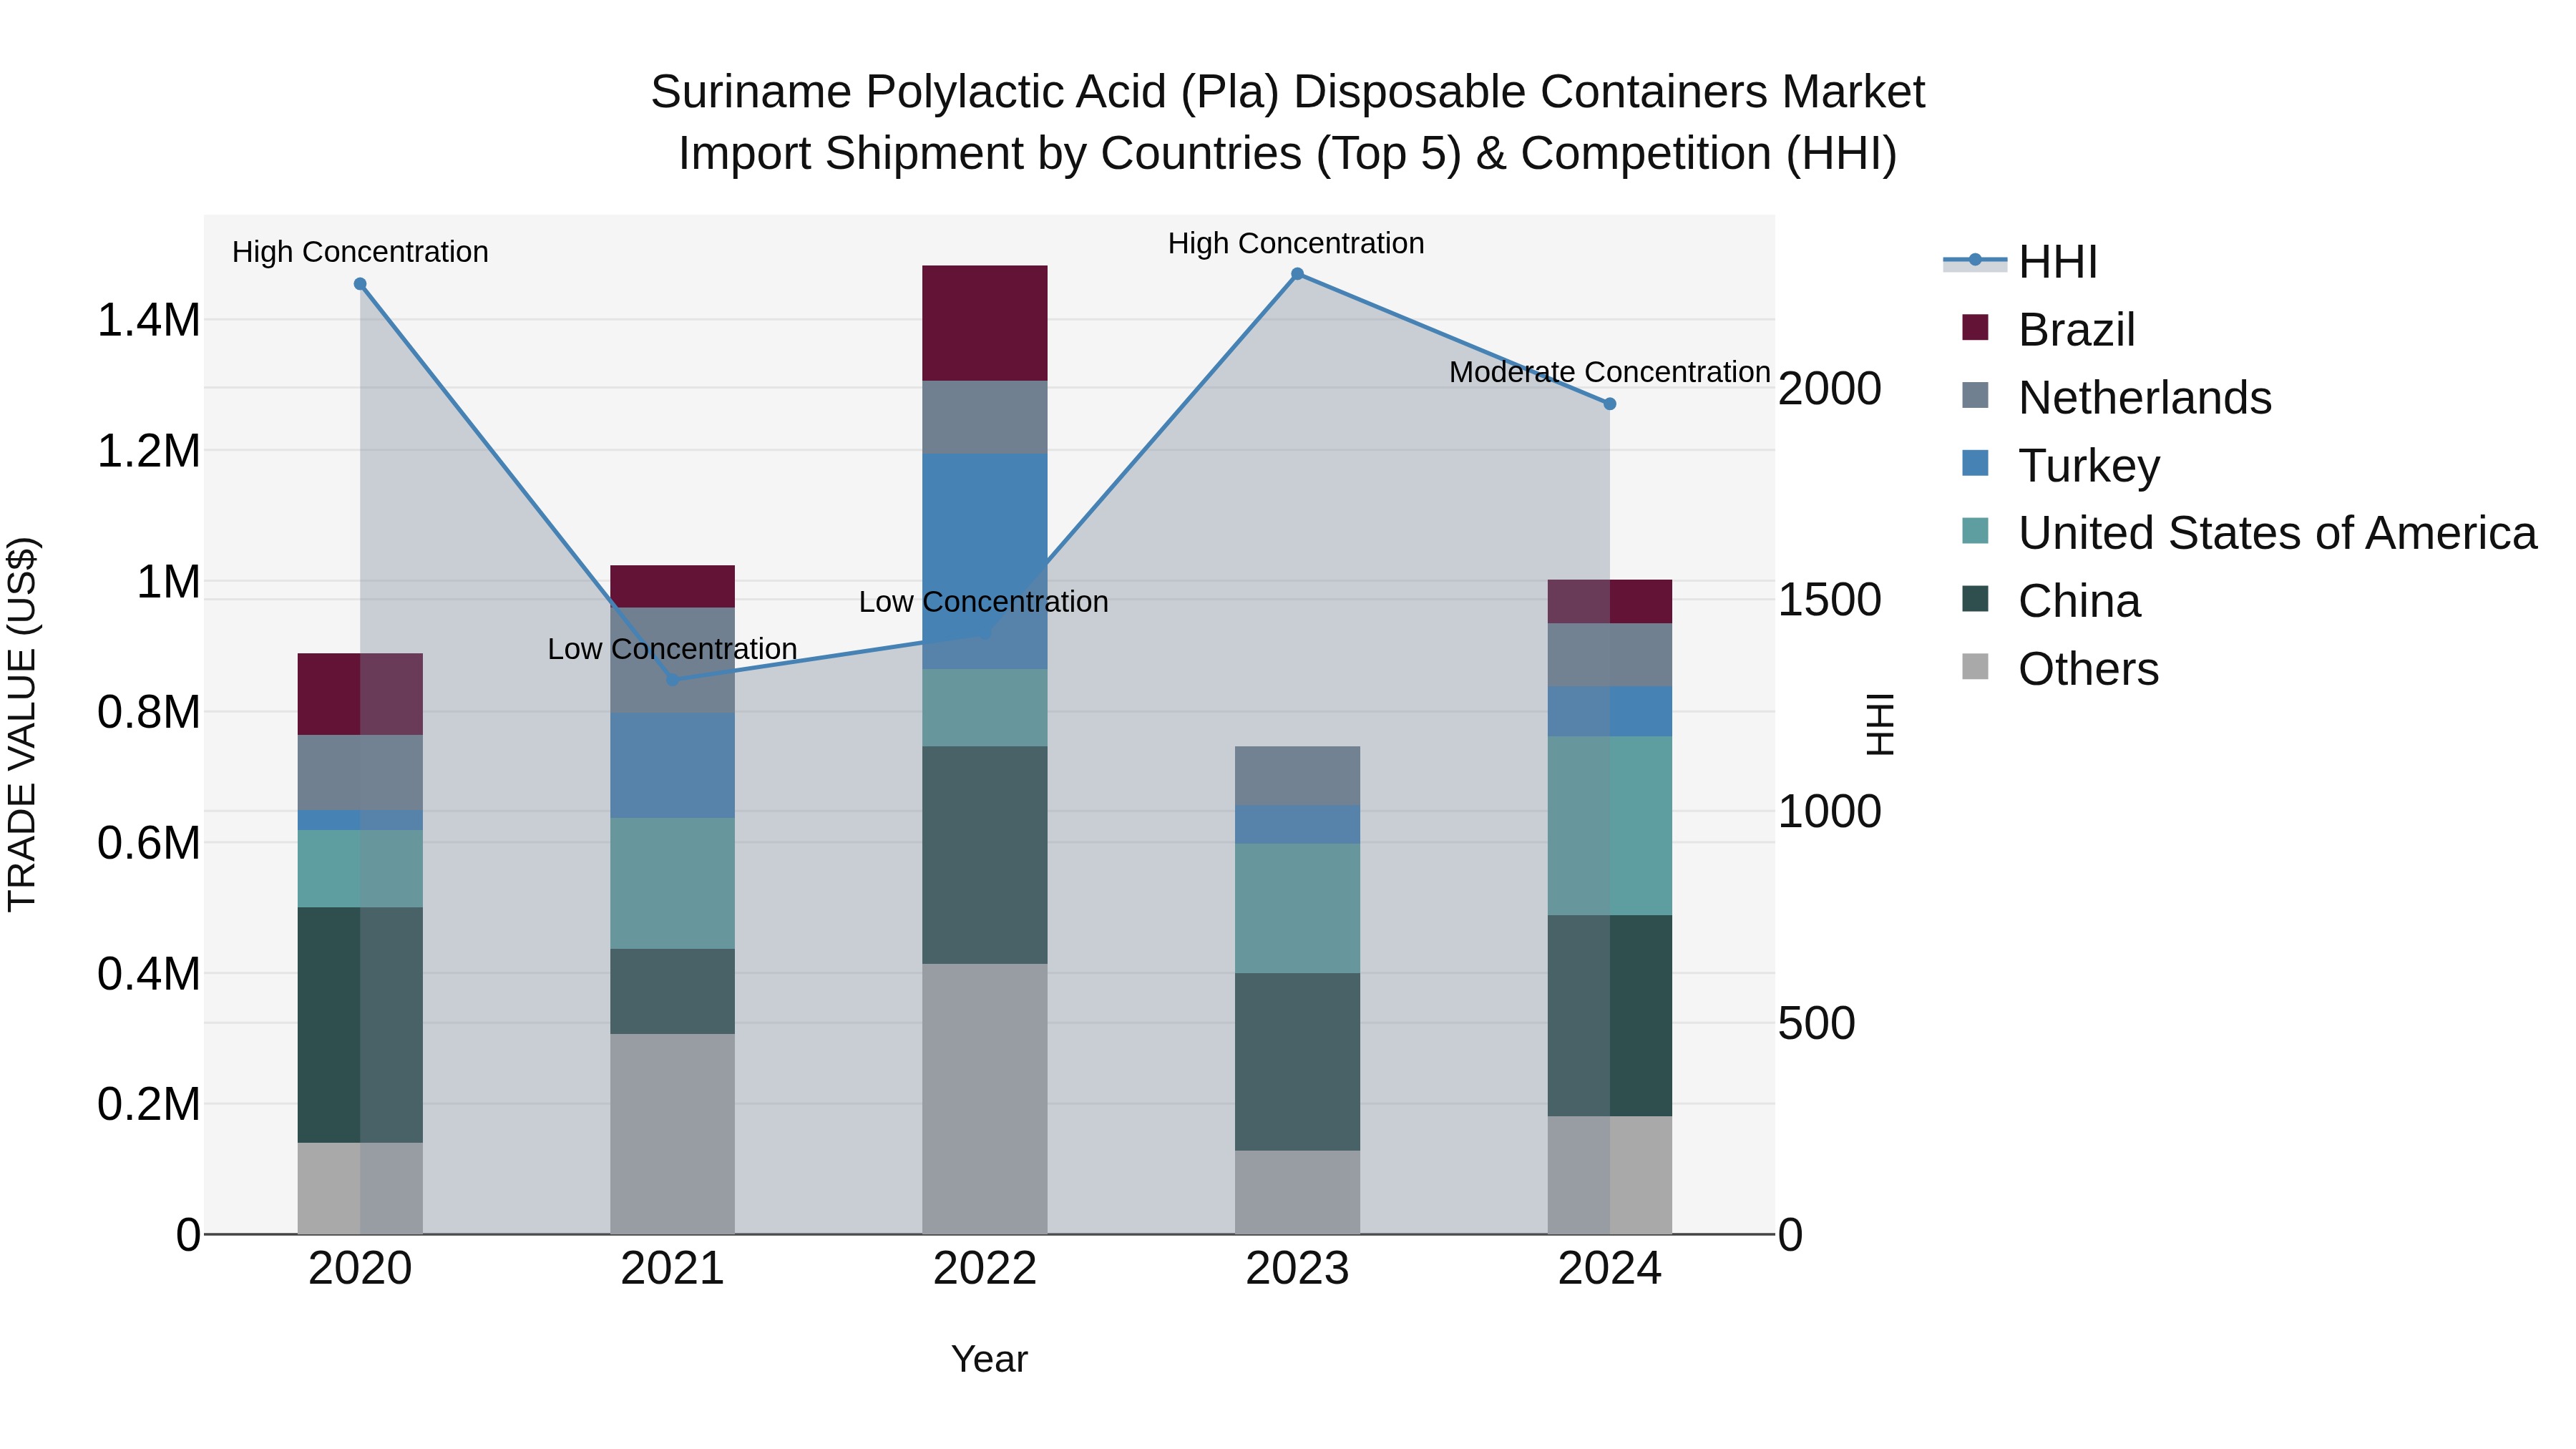Viewport: 2576px width, 1449px height.
Task: Click the Low Concentration annotation near 2021
Action: click(x=673, y=649)
